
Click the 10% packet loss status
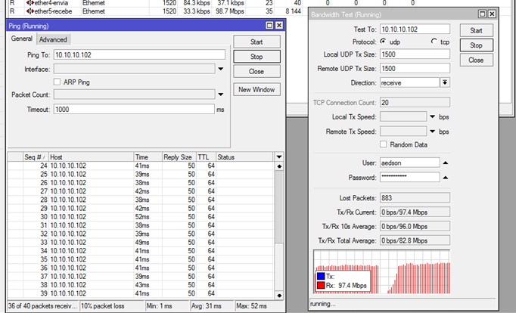click(x=112, y=305)
